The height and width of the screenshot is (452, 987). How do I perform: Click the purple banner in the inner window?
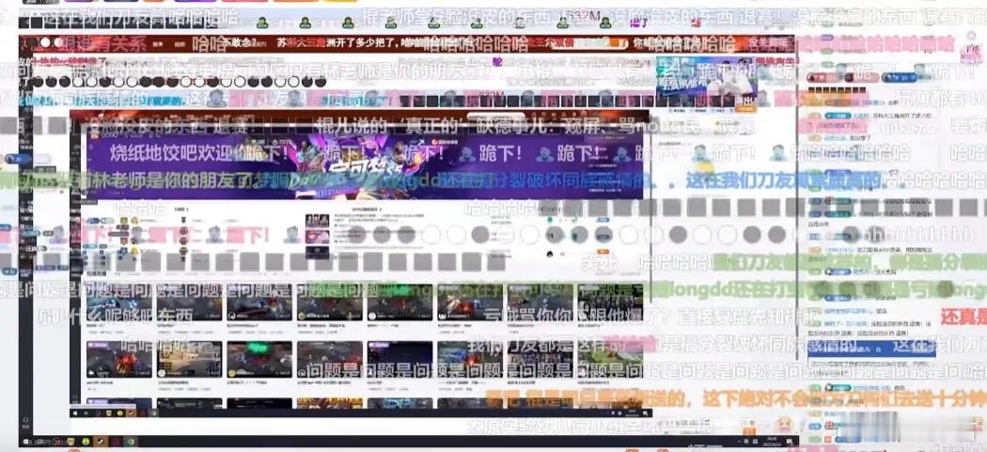(365, 166)
